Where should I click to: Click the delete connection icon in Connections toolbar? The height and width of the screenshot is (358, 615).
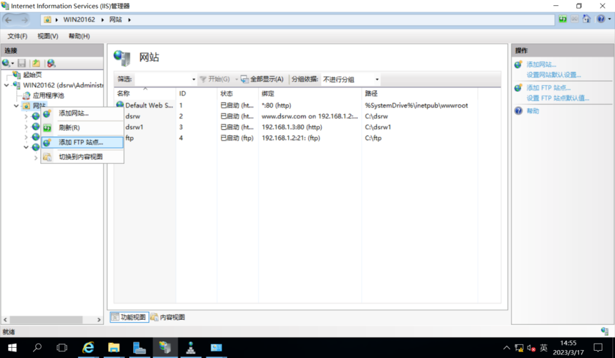point(52,63)
